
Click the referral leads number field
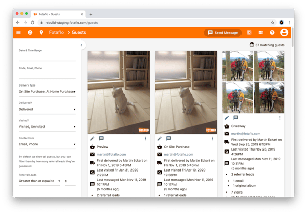[70, 181]
